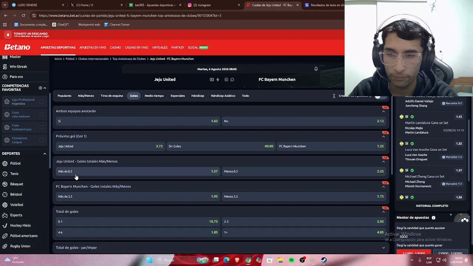Collapse the Total de goles market
Viewport: 473px width, 266px height.
383,212
